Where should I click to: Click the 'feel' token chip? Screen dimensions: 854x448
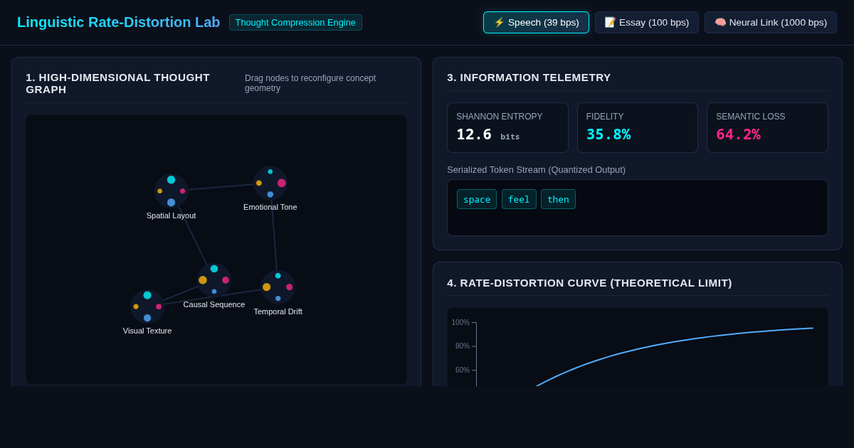point(519,199)
